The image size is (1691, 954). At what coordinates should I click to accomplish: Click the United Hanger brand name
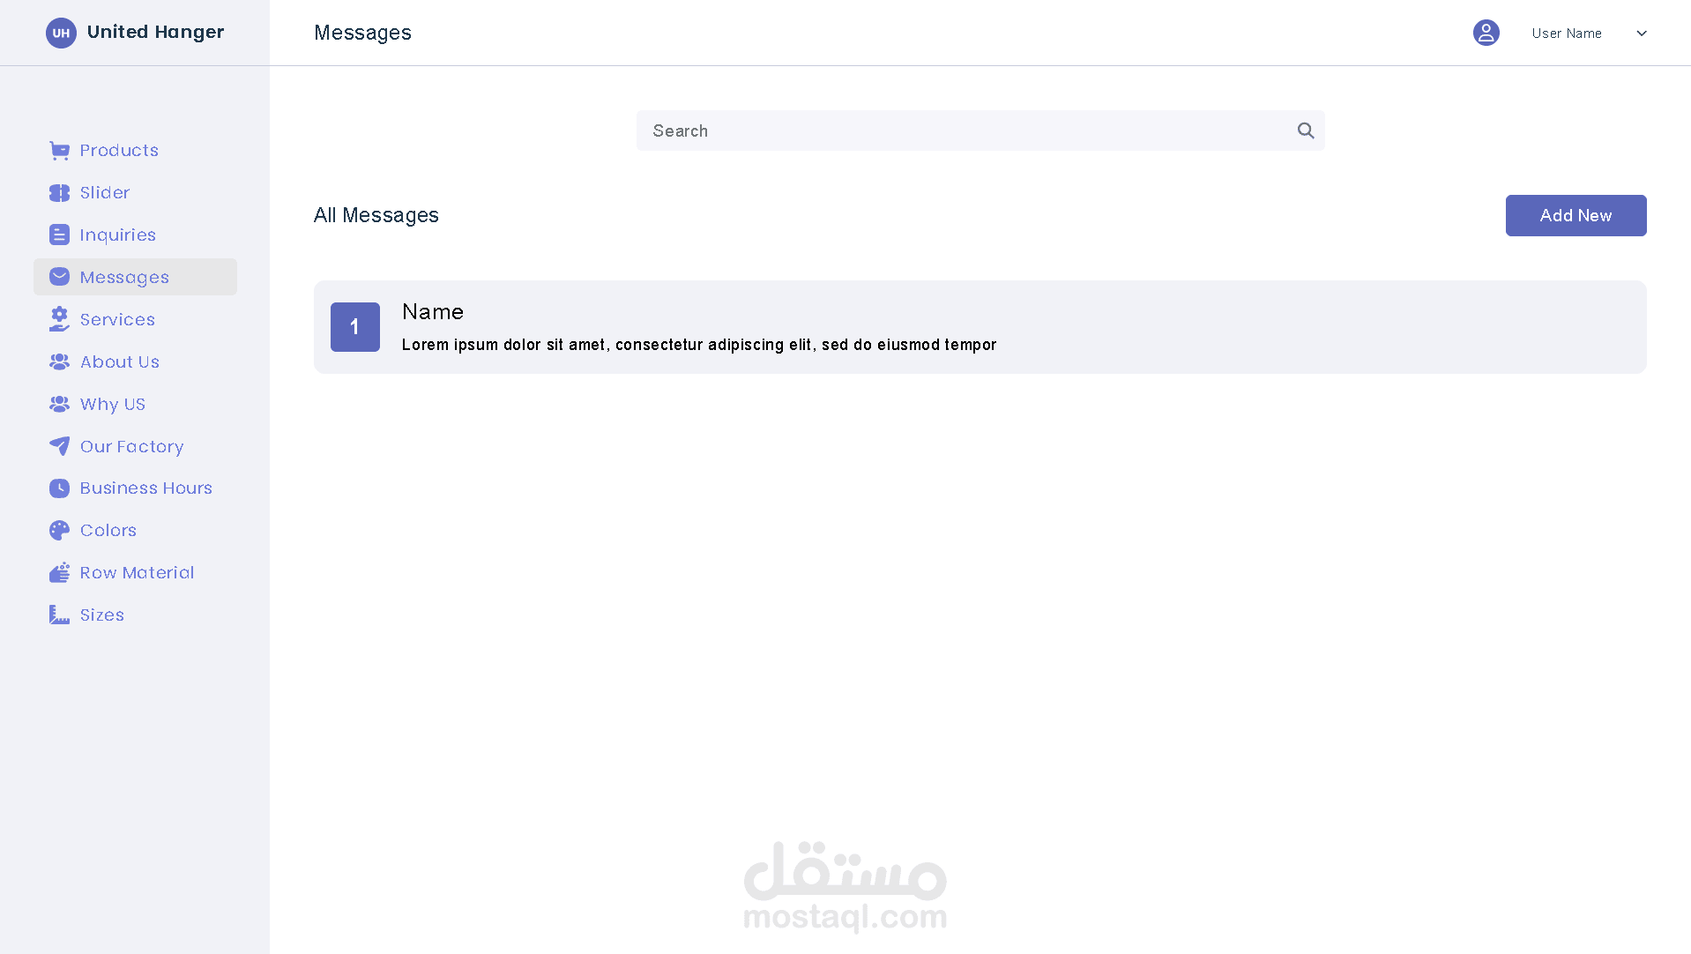[156, 32]
